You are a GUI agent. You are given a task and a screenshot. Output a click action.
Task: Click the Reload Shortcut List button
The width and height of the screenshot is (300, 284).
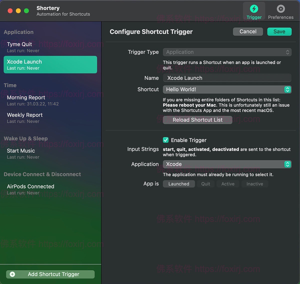pyautogui.click(x=197, y=120)
